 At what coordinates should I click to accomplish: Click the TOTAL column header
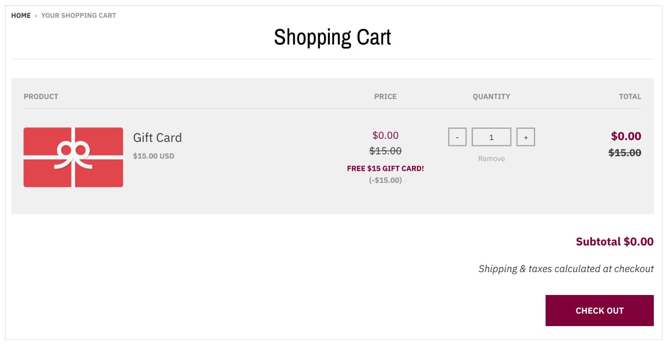(630, 96)
